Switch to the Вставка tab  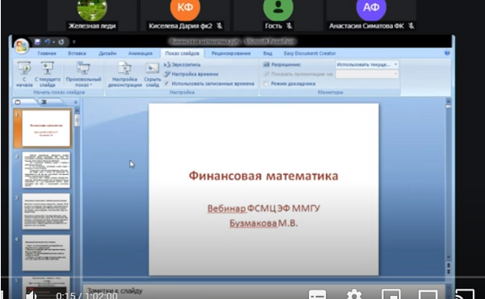coord(77,53)
